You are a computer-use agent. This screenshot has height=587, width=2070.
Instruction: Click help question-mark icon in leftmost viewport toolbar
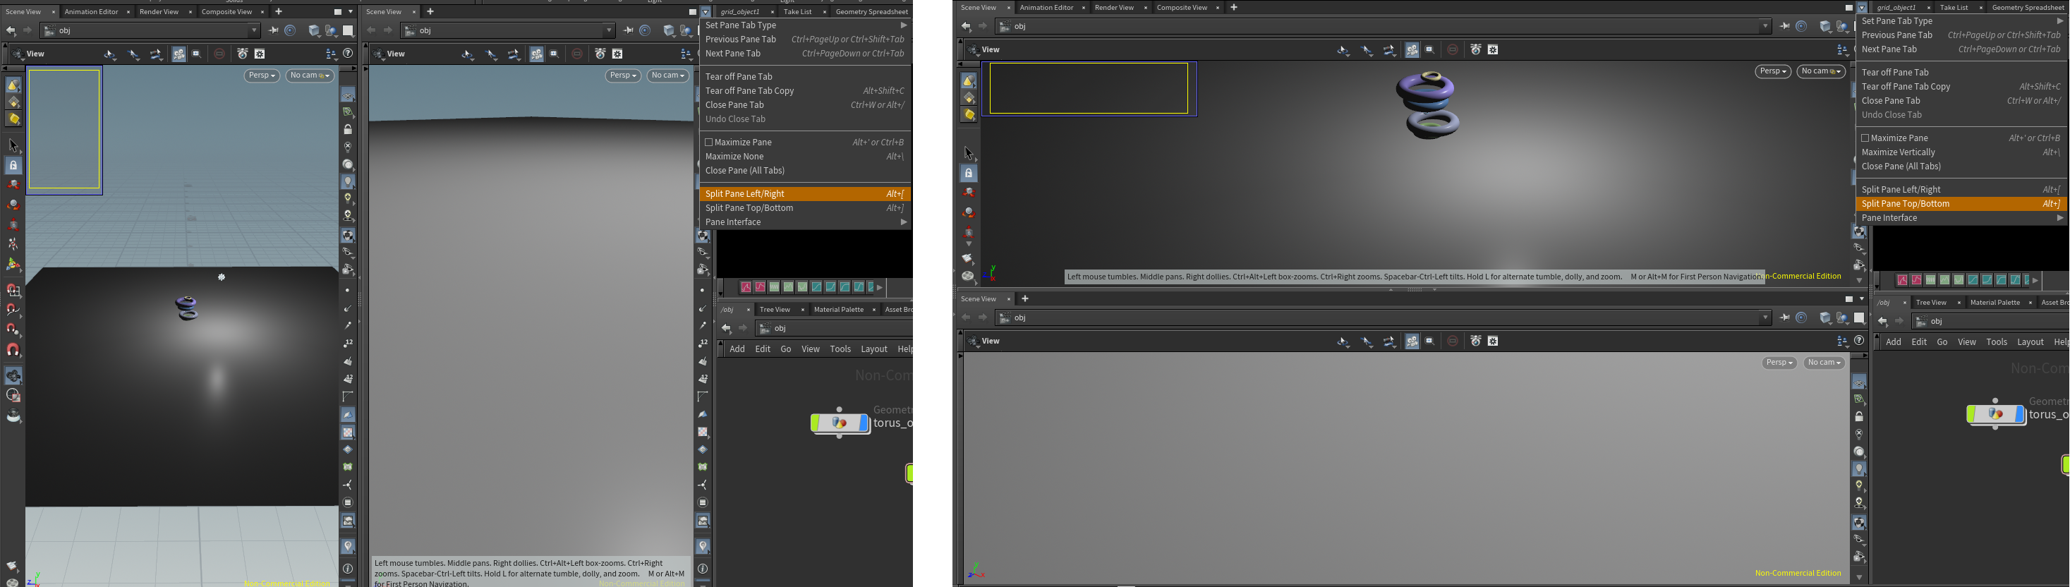(348, 54)
